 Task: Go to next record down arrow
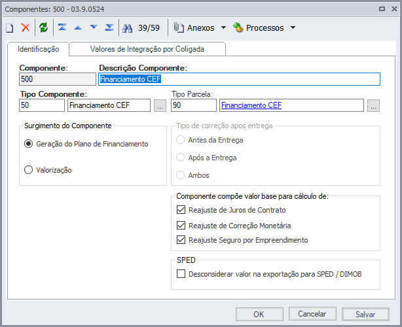[x=94, y=27]
